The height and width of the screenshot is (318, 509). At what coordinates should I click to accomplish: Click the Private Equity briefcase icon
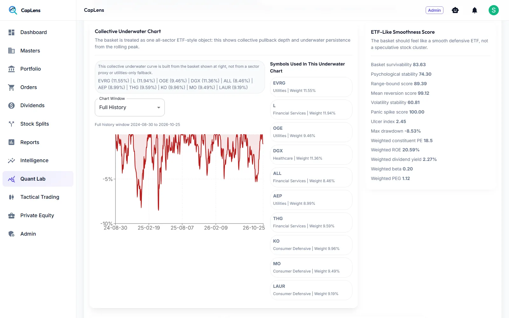[x=11, y=216]
